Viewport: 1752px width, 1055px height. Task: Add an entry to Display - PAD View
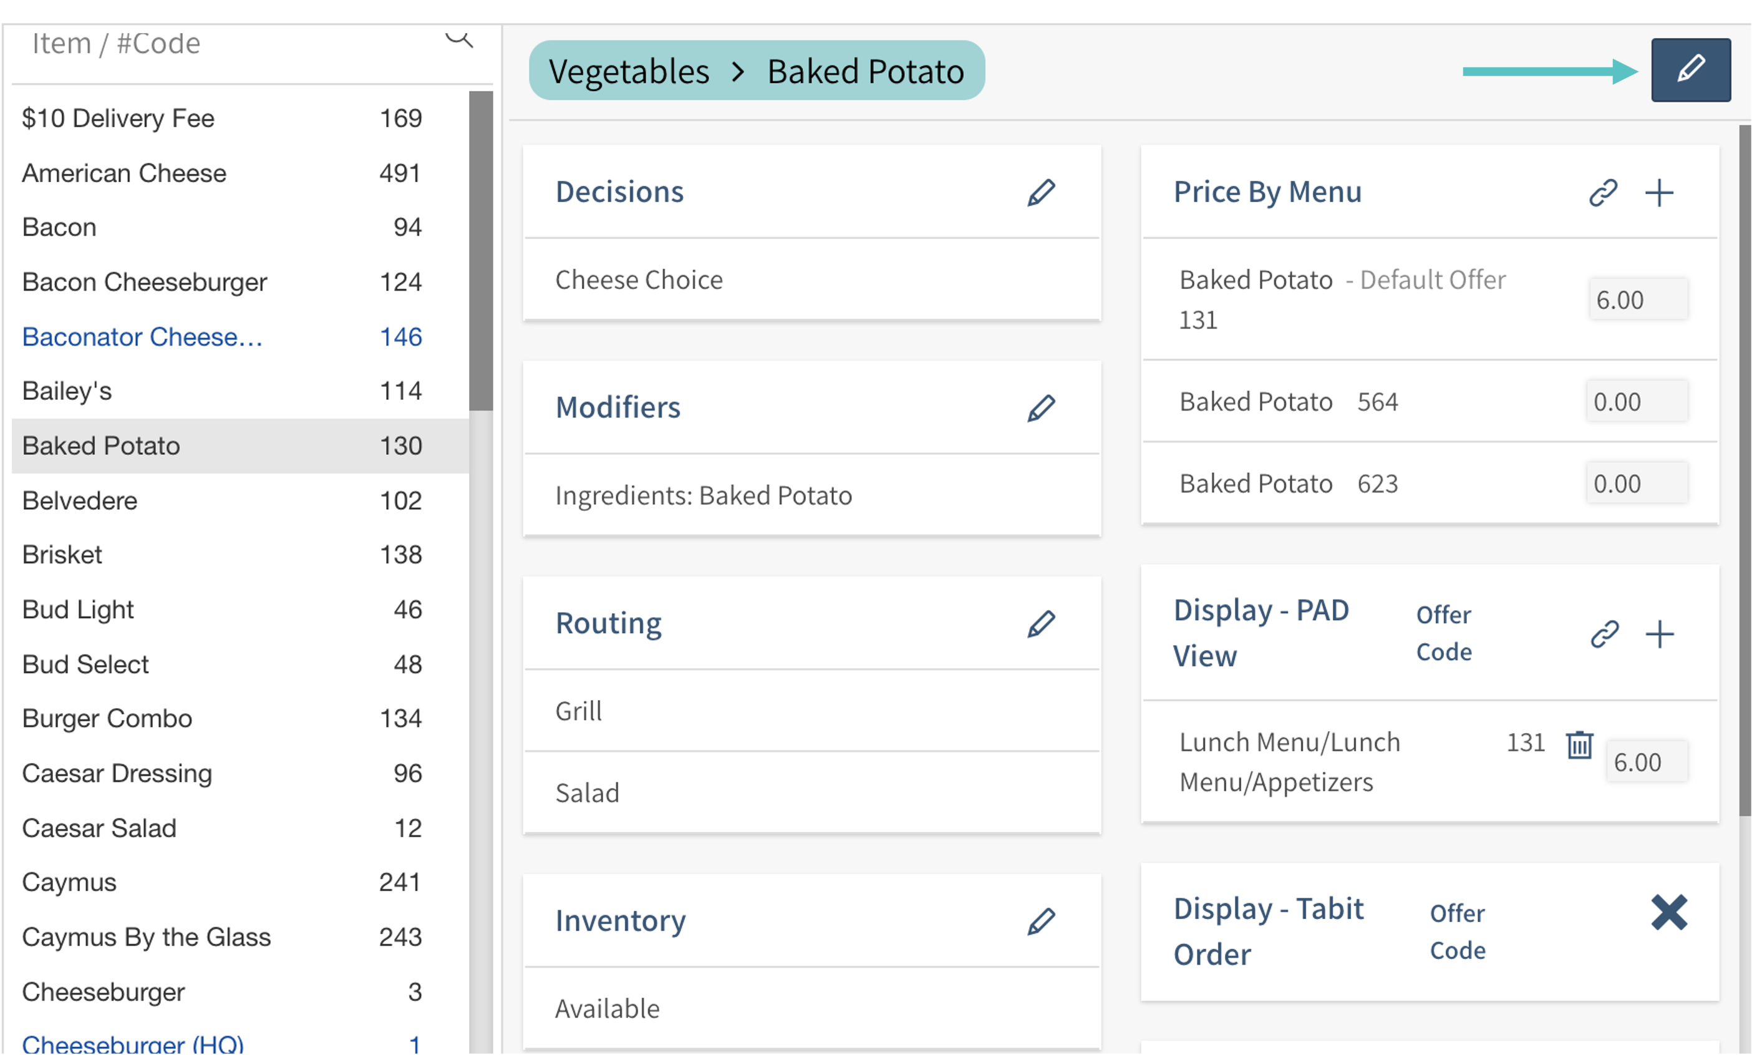tap(1659, 634)
